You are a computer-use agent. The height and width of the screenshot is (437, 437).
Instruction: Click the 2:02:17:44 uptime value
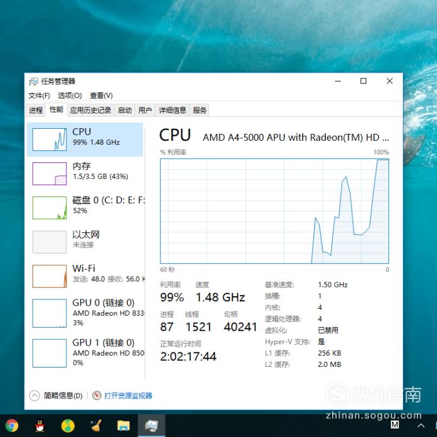tap(188, 356)
